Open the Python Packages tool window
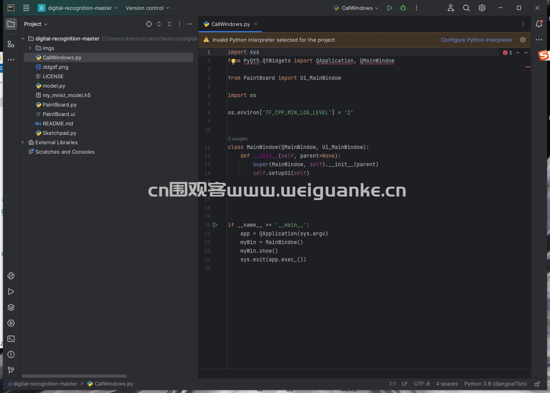550x393 pixels. pyautogui.click(x=11, y=307)
